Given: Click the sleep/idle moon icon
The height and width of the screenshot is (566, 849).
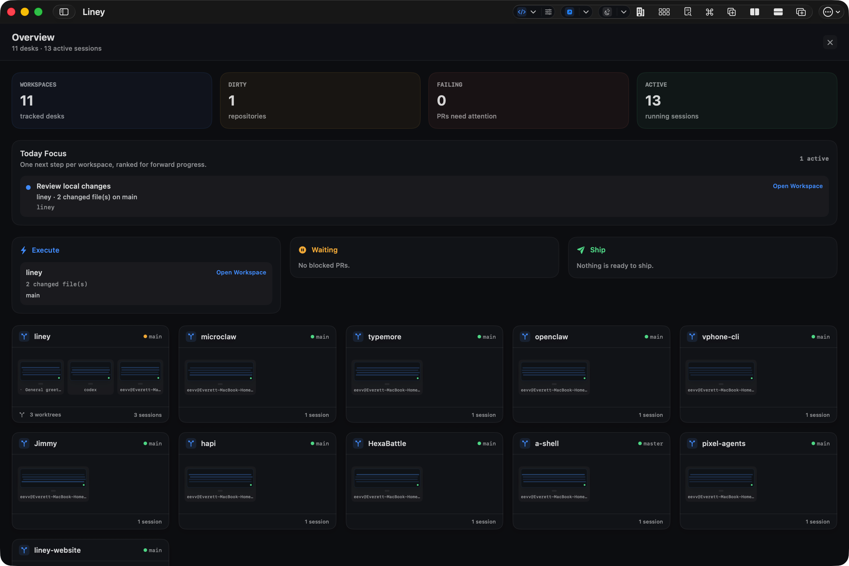Looking at the screenshot, I should (x=607, y=12).
